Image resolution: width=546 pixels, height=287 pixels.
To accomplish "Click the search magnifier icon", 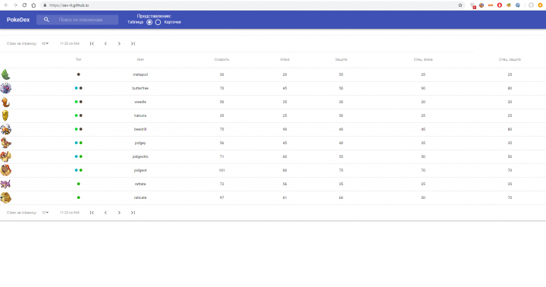I will click(46, 20).
